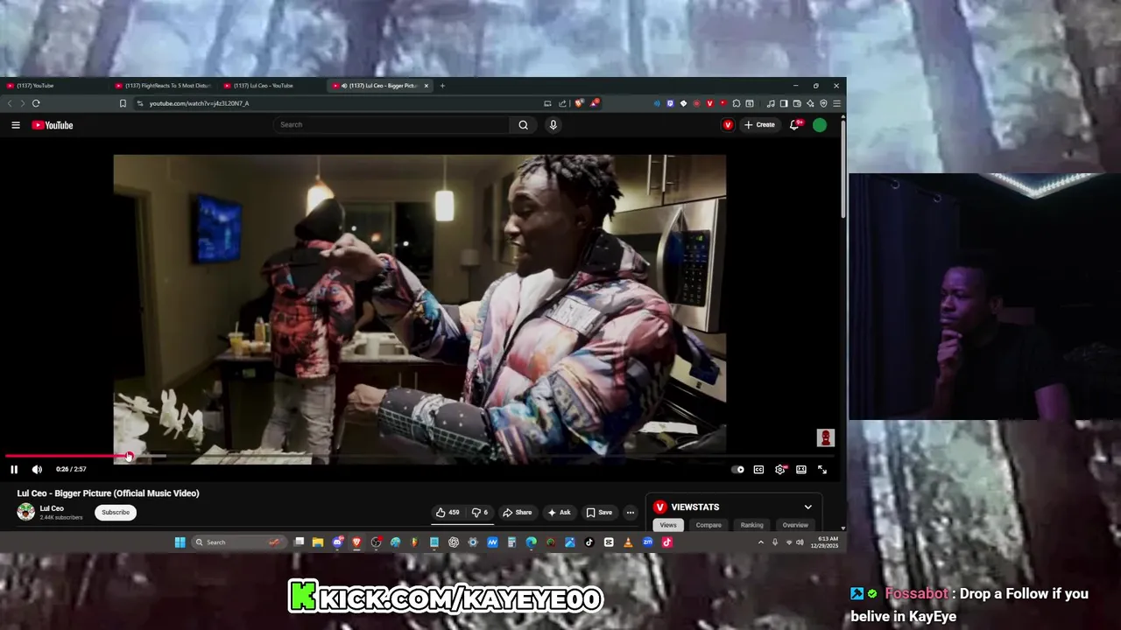Image resolution: width=1121 pixels, height=630 pixels.
Task: Switch to the 'Lul Ceo - YouTube' browser tab
Action: click(272, 86)
